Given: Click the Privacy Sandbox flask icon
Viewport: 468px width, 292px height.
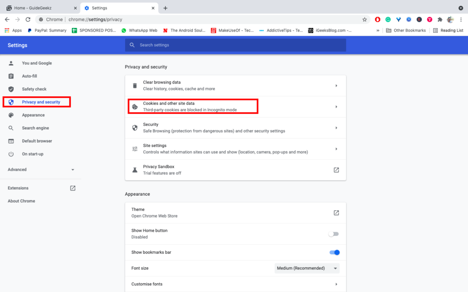Looking at the screenshot, I should (135, 170).
